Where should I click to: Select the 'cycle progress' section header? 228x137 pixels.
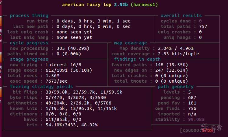[x=29, y=43]
